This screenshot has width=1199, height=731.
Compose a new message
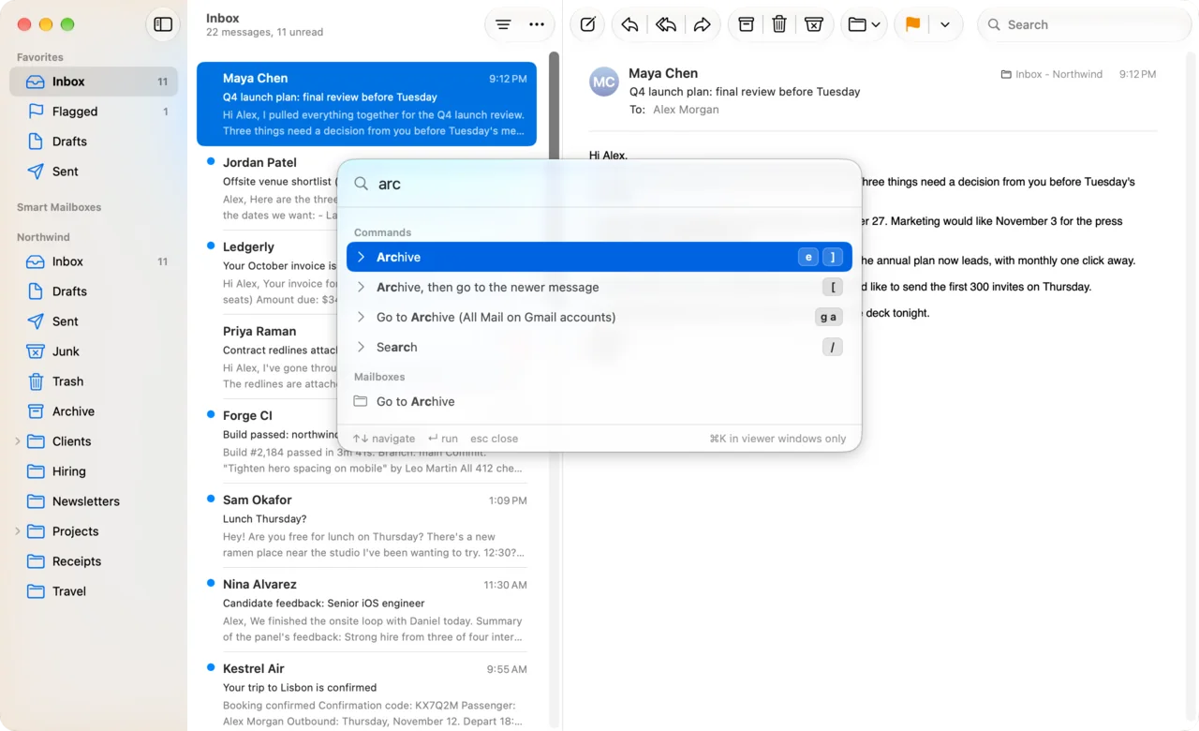click(x=588, y=24)
